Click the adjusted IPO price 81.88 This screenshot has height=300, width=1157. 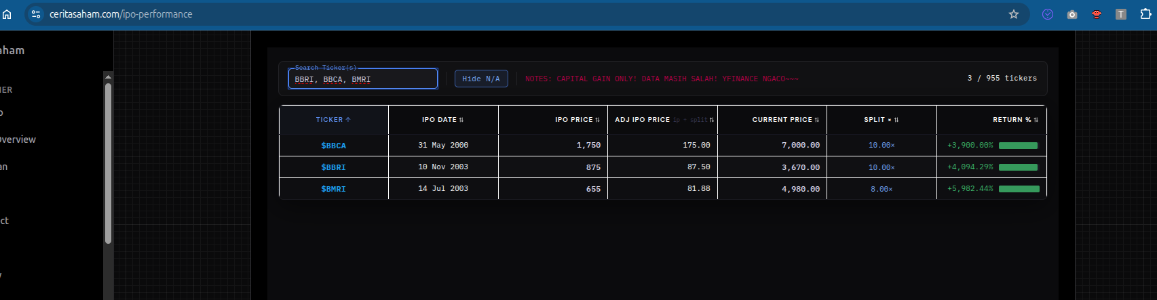[x=699, y=189]
